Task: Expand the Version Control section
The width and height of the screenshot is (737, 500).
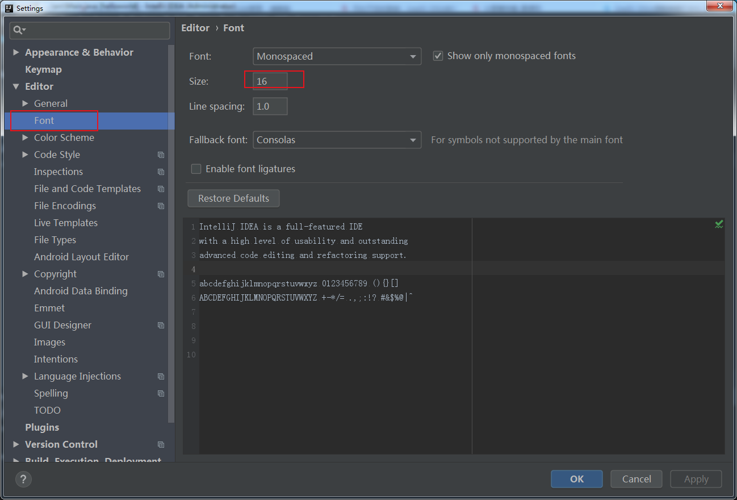Action: coord(16,444)
